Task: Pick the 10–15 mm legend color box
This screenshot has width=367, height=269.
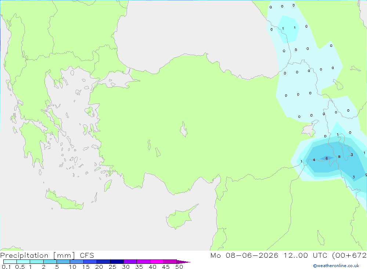Action: tap(77, 262)
